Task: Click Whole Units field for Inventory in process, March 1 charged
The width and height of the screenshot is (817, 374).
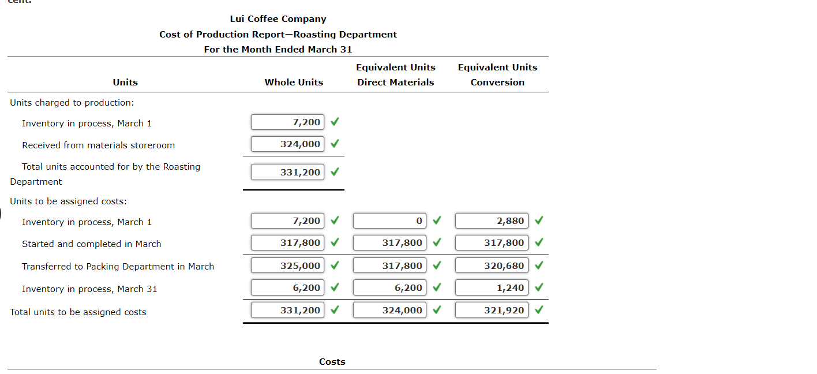Action: click(287, 122)
